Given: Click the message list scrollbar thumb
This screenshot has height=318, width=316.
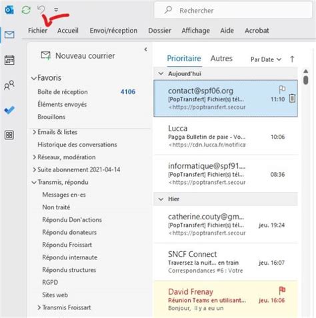Looking at the screenshot, I should pos(306,80).
